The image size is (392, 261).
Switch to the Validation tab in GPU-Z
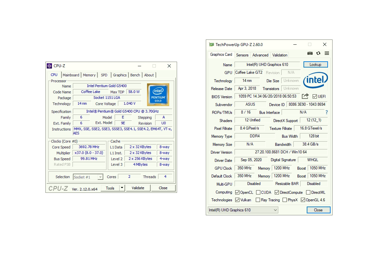click(280, 55)
